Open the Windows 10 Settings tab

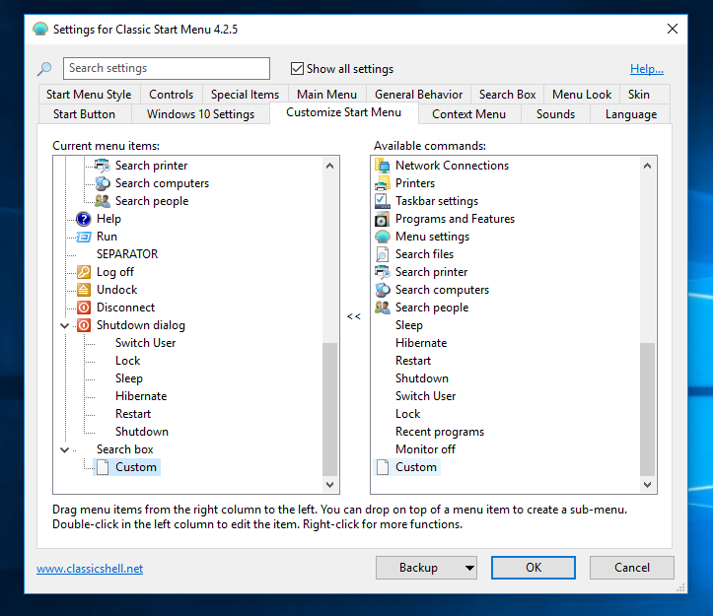pos(200,114)
